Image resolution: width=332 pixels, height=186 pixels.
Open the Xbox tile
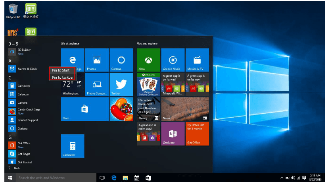tap(148, 60)
